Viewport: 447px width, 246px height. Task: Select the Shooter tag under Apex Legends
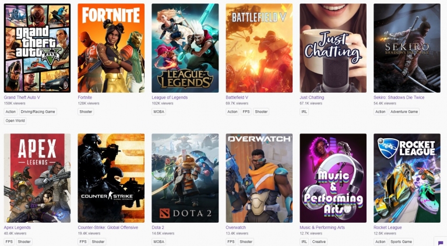click(24, 242)
